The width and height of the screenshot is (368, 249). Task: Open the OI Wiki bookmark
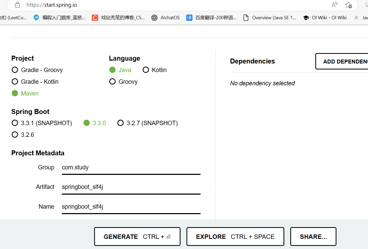coord(324,17)
